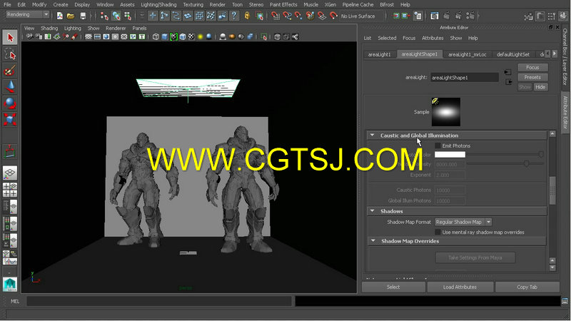Open viewport Renderer menu
571x321 pixels.
coord(116,28)
